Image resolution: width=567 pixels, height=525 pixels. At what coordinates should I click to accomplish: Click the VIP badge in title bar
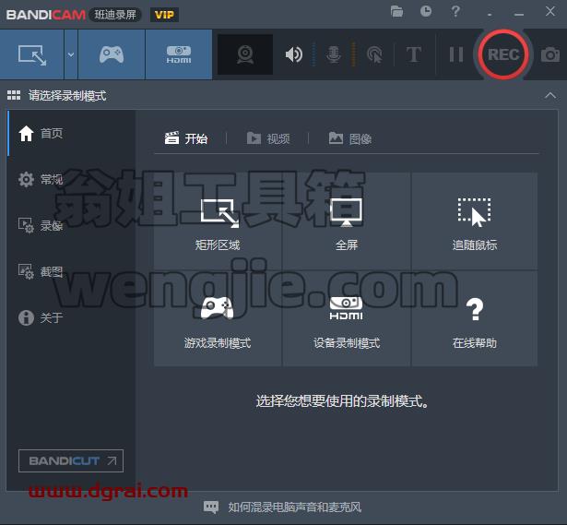[164, 15]
